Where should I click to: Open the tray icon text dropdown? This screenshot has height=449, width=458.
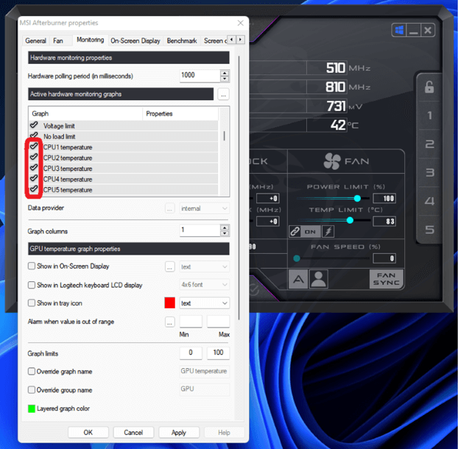[x=204, y=303]
